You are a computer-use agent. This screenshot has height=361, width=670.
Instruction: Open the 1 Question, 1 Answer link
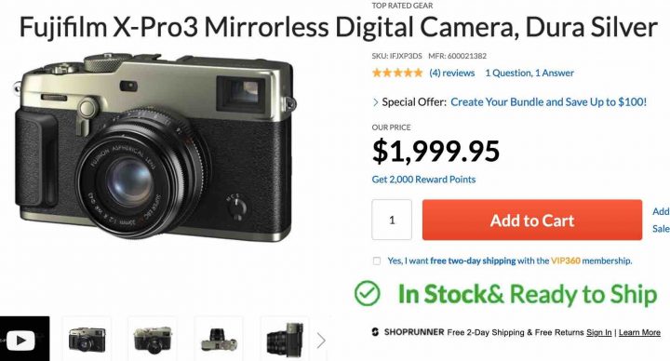[529, 74]
